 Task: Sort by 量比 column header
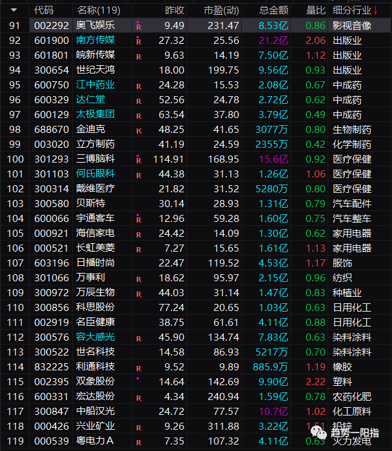tap(315, 10)
